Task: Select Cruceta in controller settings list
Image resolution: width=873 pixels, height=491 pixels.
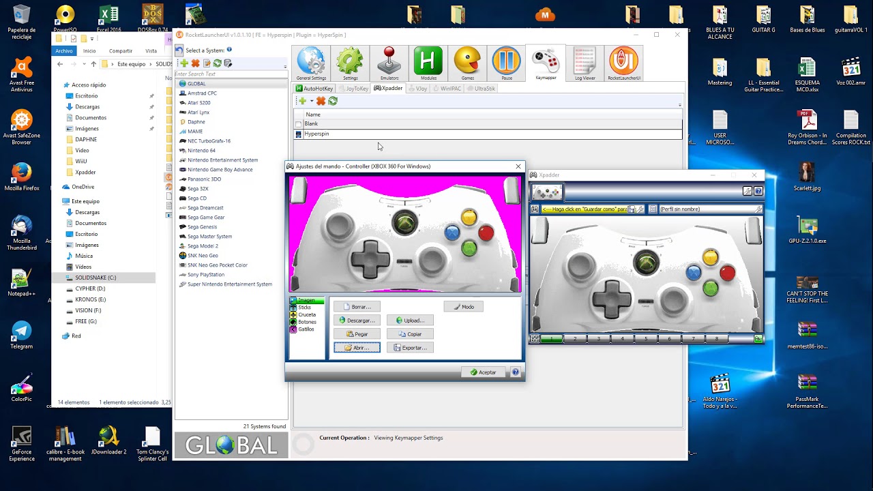Action: (x=306, y=315)
